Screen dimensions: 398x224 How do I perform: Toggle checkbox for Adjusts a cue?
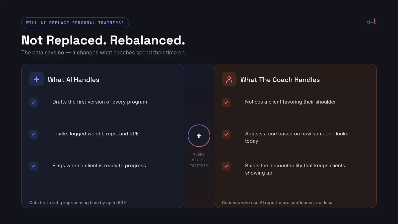point(226,134)
